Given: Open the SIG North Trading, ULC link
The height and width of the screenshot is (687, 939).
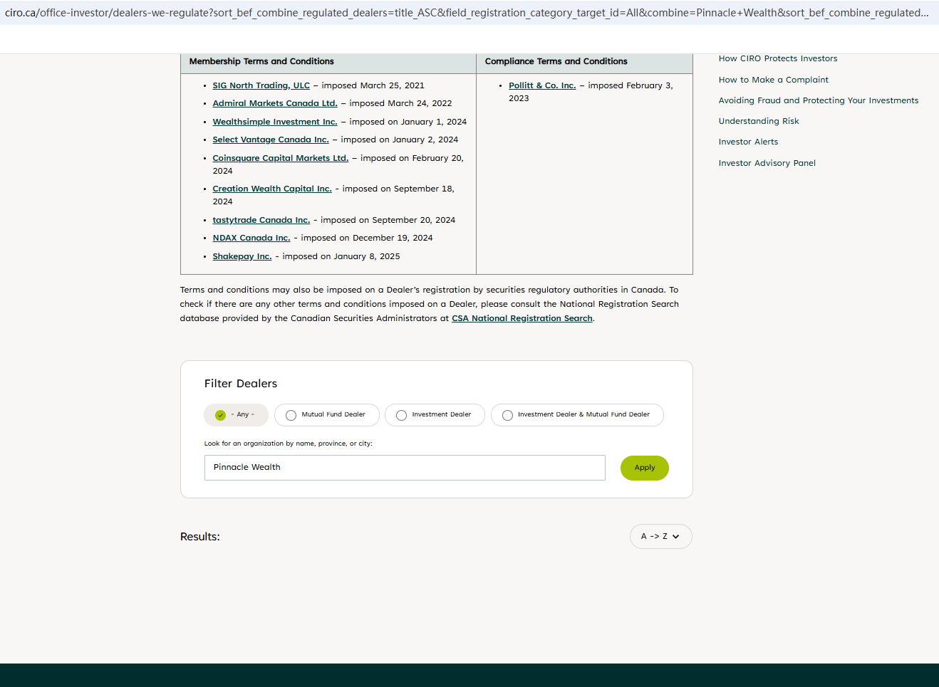Looking at the screenshot, I should click(x=261, y=85).
